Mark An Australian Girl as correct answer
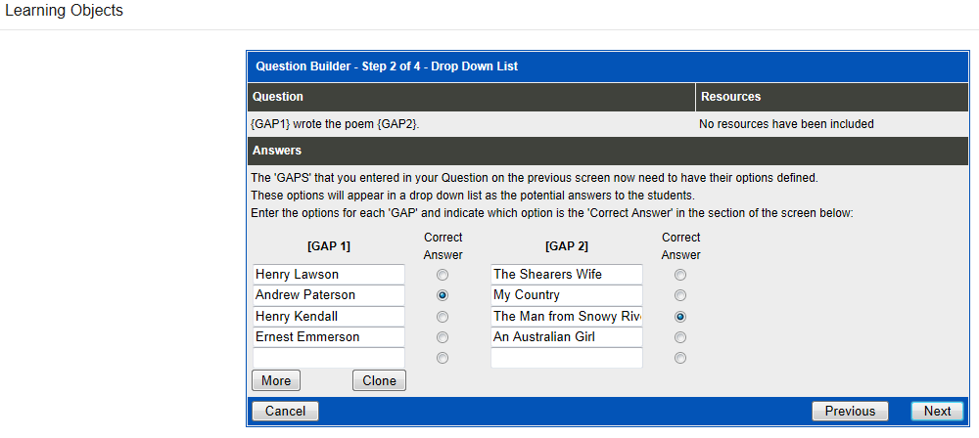This screenshot has height=438, width=979. [680, 337]
